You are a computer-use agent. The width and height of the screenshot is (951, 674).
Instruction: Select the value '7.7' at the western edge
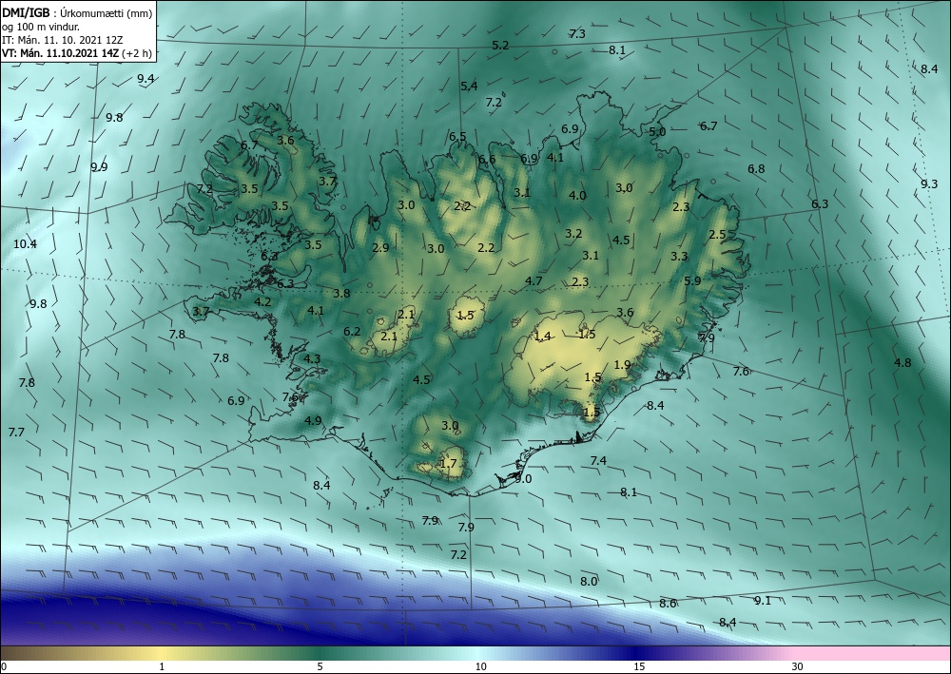[16, 433]
